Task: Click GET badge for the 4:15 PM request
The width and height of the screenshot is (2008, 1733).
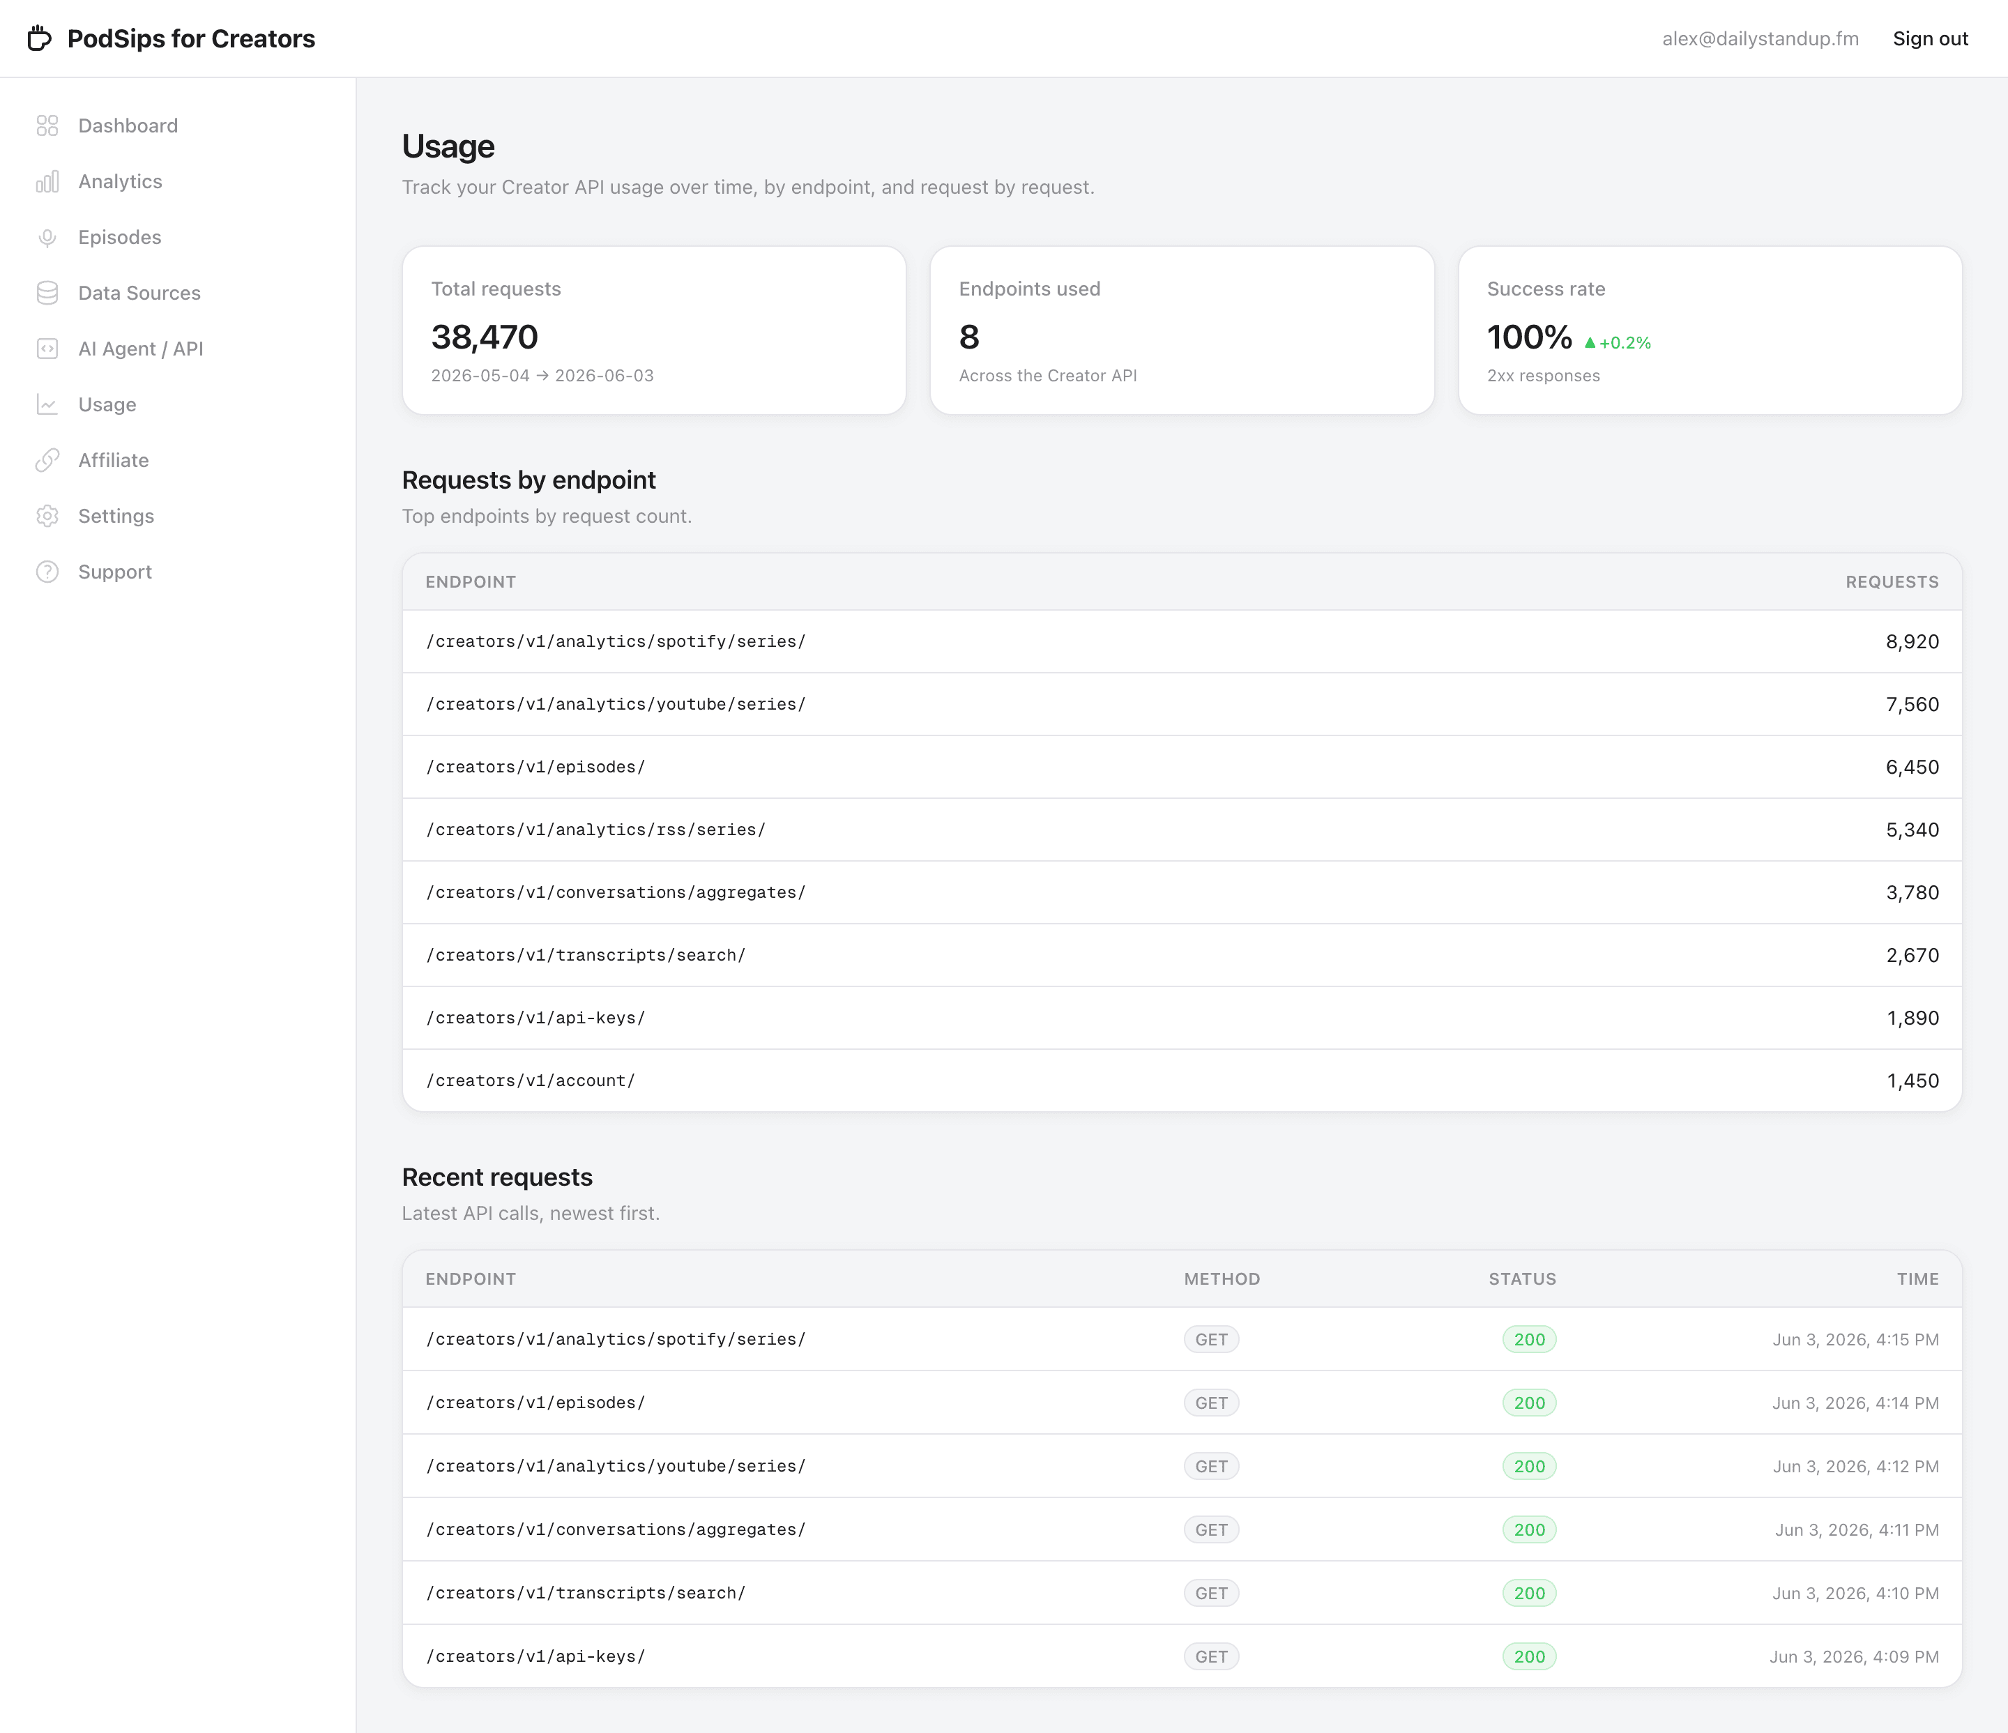Action: pyautogui.click(x=1211, y=1340)
